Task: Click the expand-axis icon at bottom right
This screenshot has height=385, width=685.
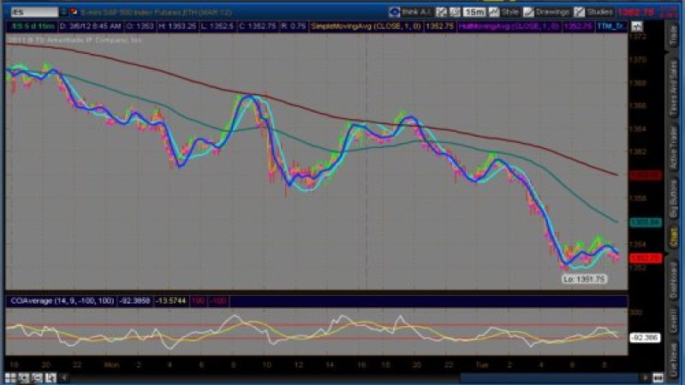Action: [x=658, y=377]
